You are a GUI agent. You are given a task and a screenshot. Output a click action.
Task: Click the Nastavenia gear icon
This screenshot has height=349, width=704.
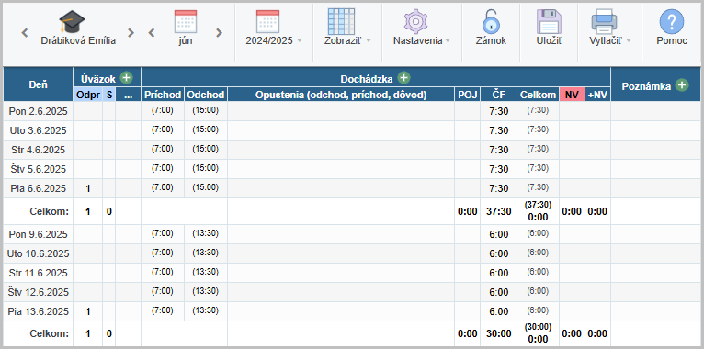pos(415,21)
